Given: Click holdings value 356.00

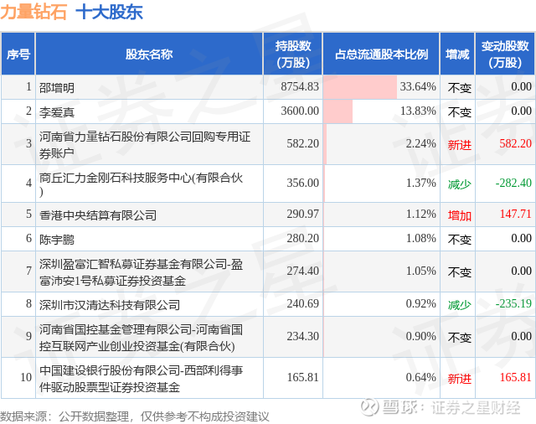Looking at the screenshot, I should [303, 183].
